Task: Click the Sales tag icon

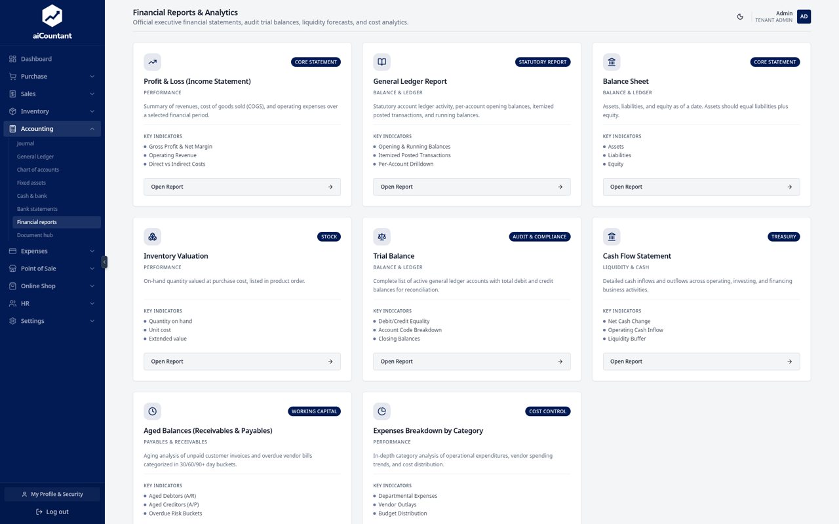Action: coord(12,94)
